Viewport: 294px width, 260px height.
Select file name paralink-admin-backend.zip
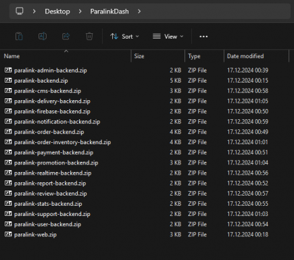[x=51, y=70]
